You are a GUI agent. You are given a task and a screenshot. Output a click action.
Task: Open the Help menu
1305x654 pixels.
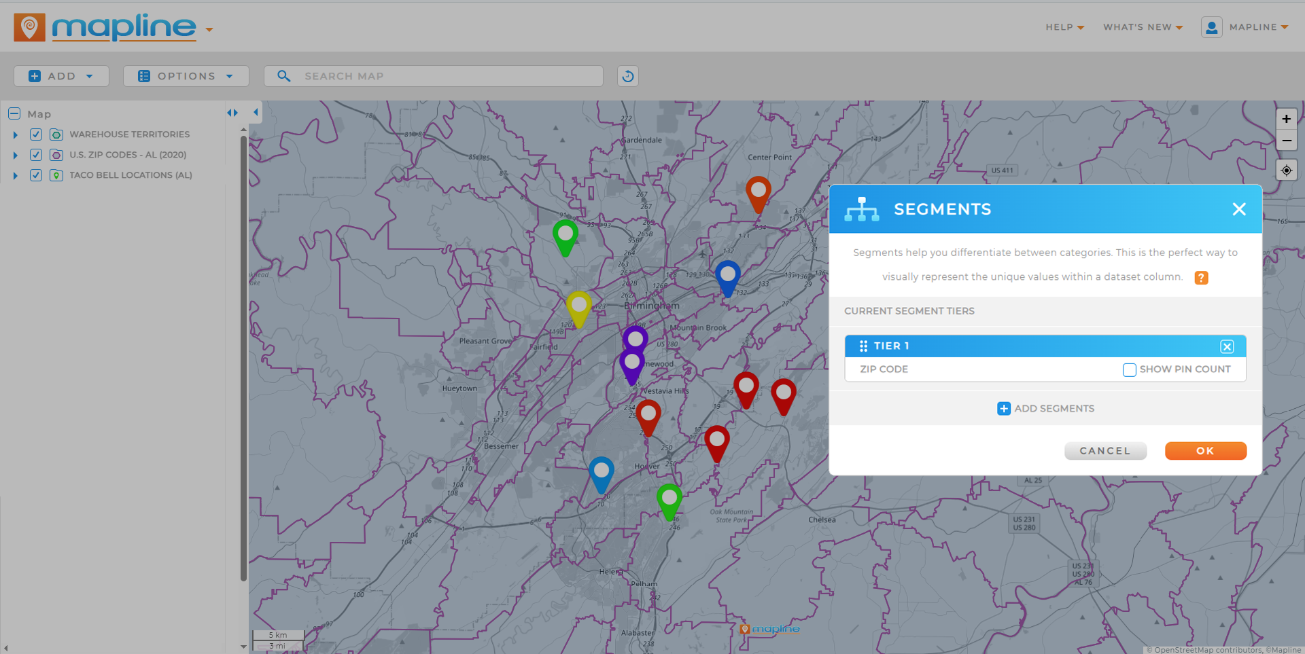pyautogui.click(x=1064, y=27)
